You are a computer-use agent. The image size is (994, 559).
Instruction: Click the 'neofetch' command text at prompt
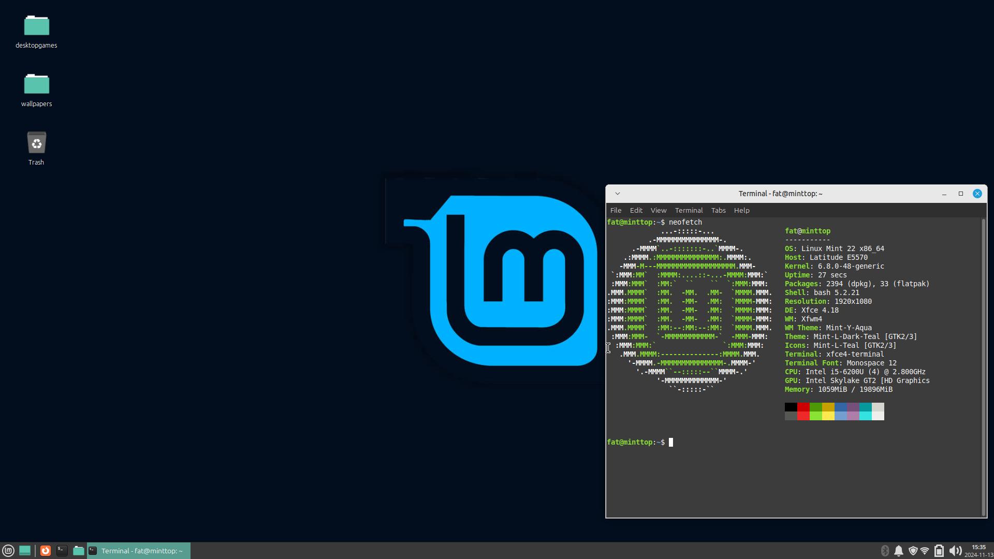pos(685,223)
